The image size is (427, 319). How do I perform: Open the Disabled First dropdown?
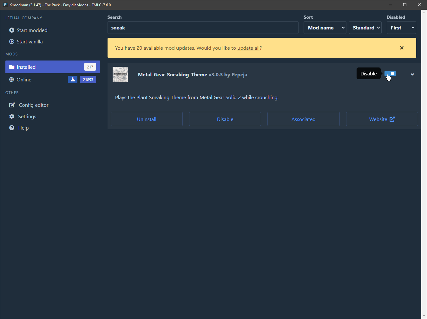[x=401, y=28]
